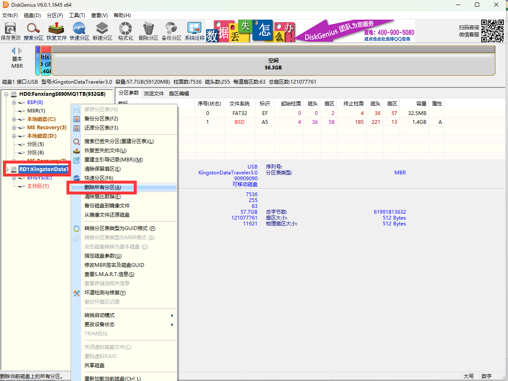The image size is (508, 381).
Task: Choose 从镜像文件还原磁盘 from context menu
Action: click(124, 215)
